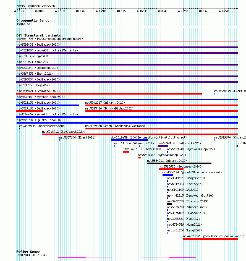Click nsv4271232 (gnomADStructuralVariants) label

point(214,236)
